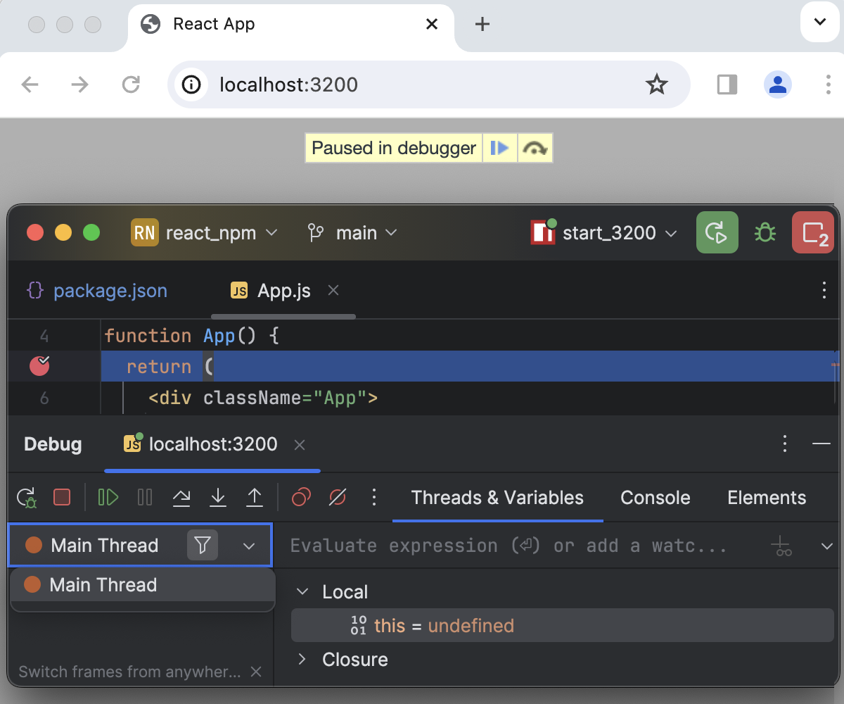Switch to the Console tab
The width and height of the screenshot is (844, 704).
(655, 498)
